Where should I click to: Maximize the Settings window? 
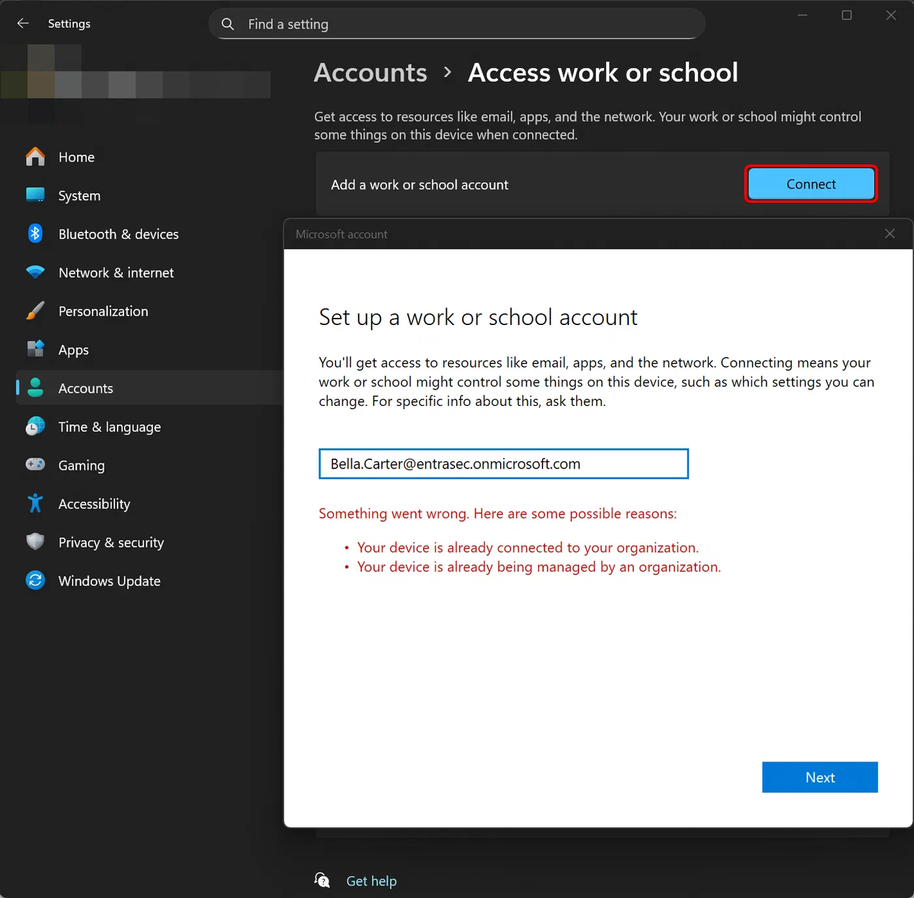[x=847, y=15]
